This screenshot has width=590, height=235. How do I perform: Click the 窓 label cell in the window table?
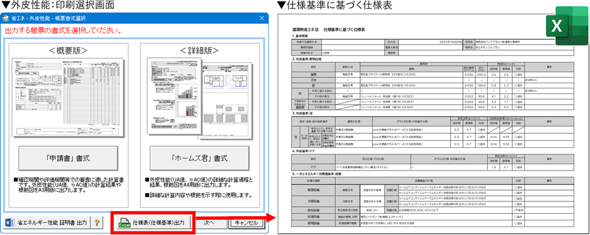click(296, 138)
